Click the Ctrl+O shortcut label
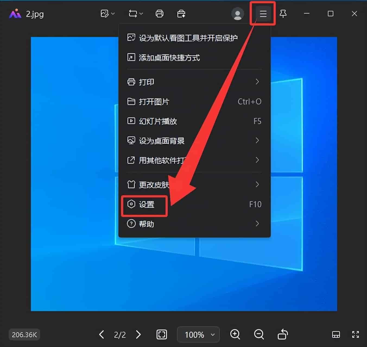 [x=249, y=101]
